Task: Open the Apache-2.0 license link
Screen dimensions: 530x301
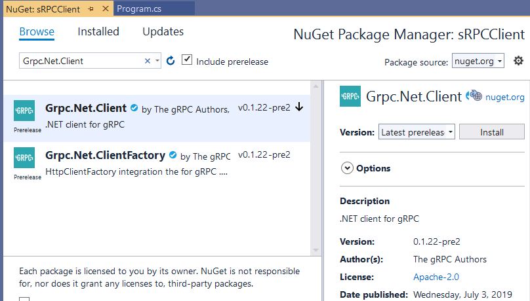Action: (x=436, y=277)
